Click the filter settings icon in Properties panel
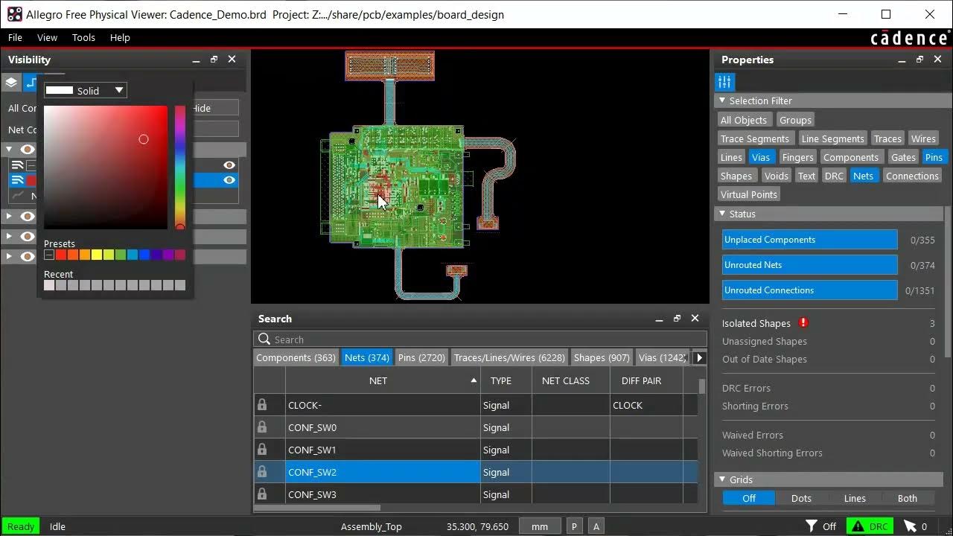Screen dimensions: 953x536 724,82
